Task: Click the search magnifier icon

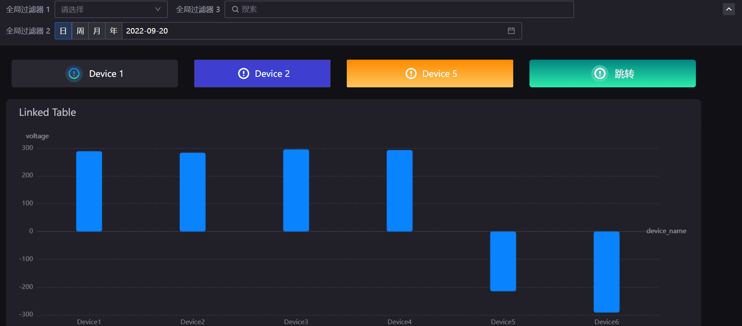Action: pyautogui.click(x=235, y=9)
